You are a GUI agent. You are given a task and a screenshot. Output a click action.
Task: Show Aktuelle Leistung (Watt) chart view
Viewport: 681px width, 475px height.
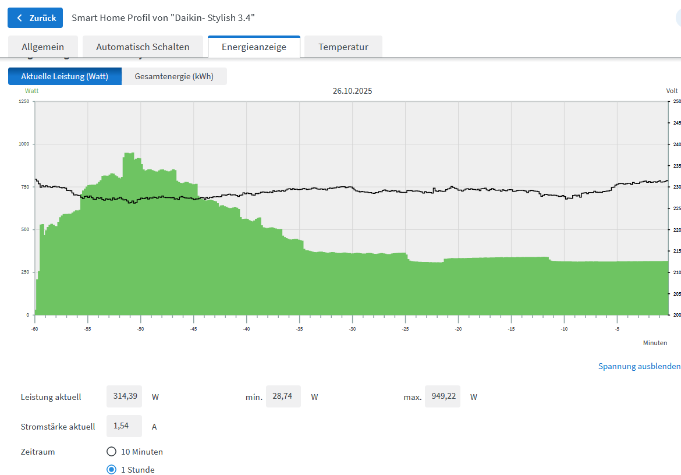(x=65, y=76)
